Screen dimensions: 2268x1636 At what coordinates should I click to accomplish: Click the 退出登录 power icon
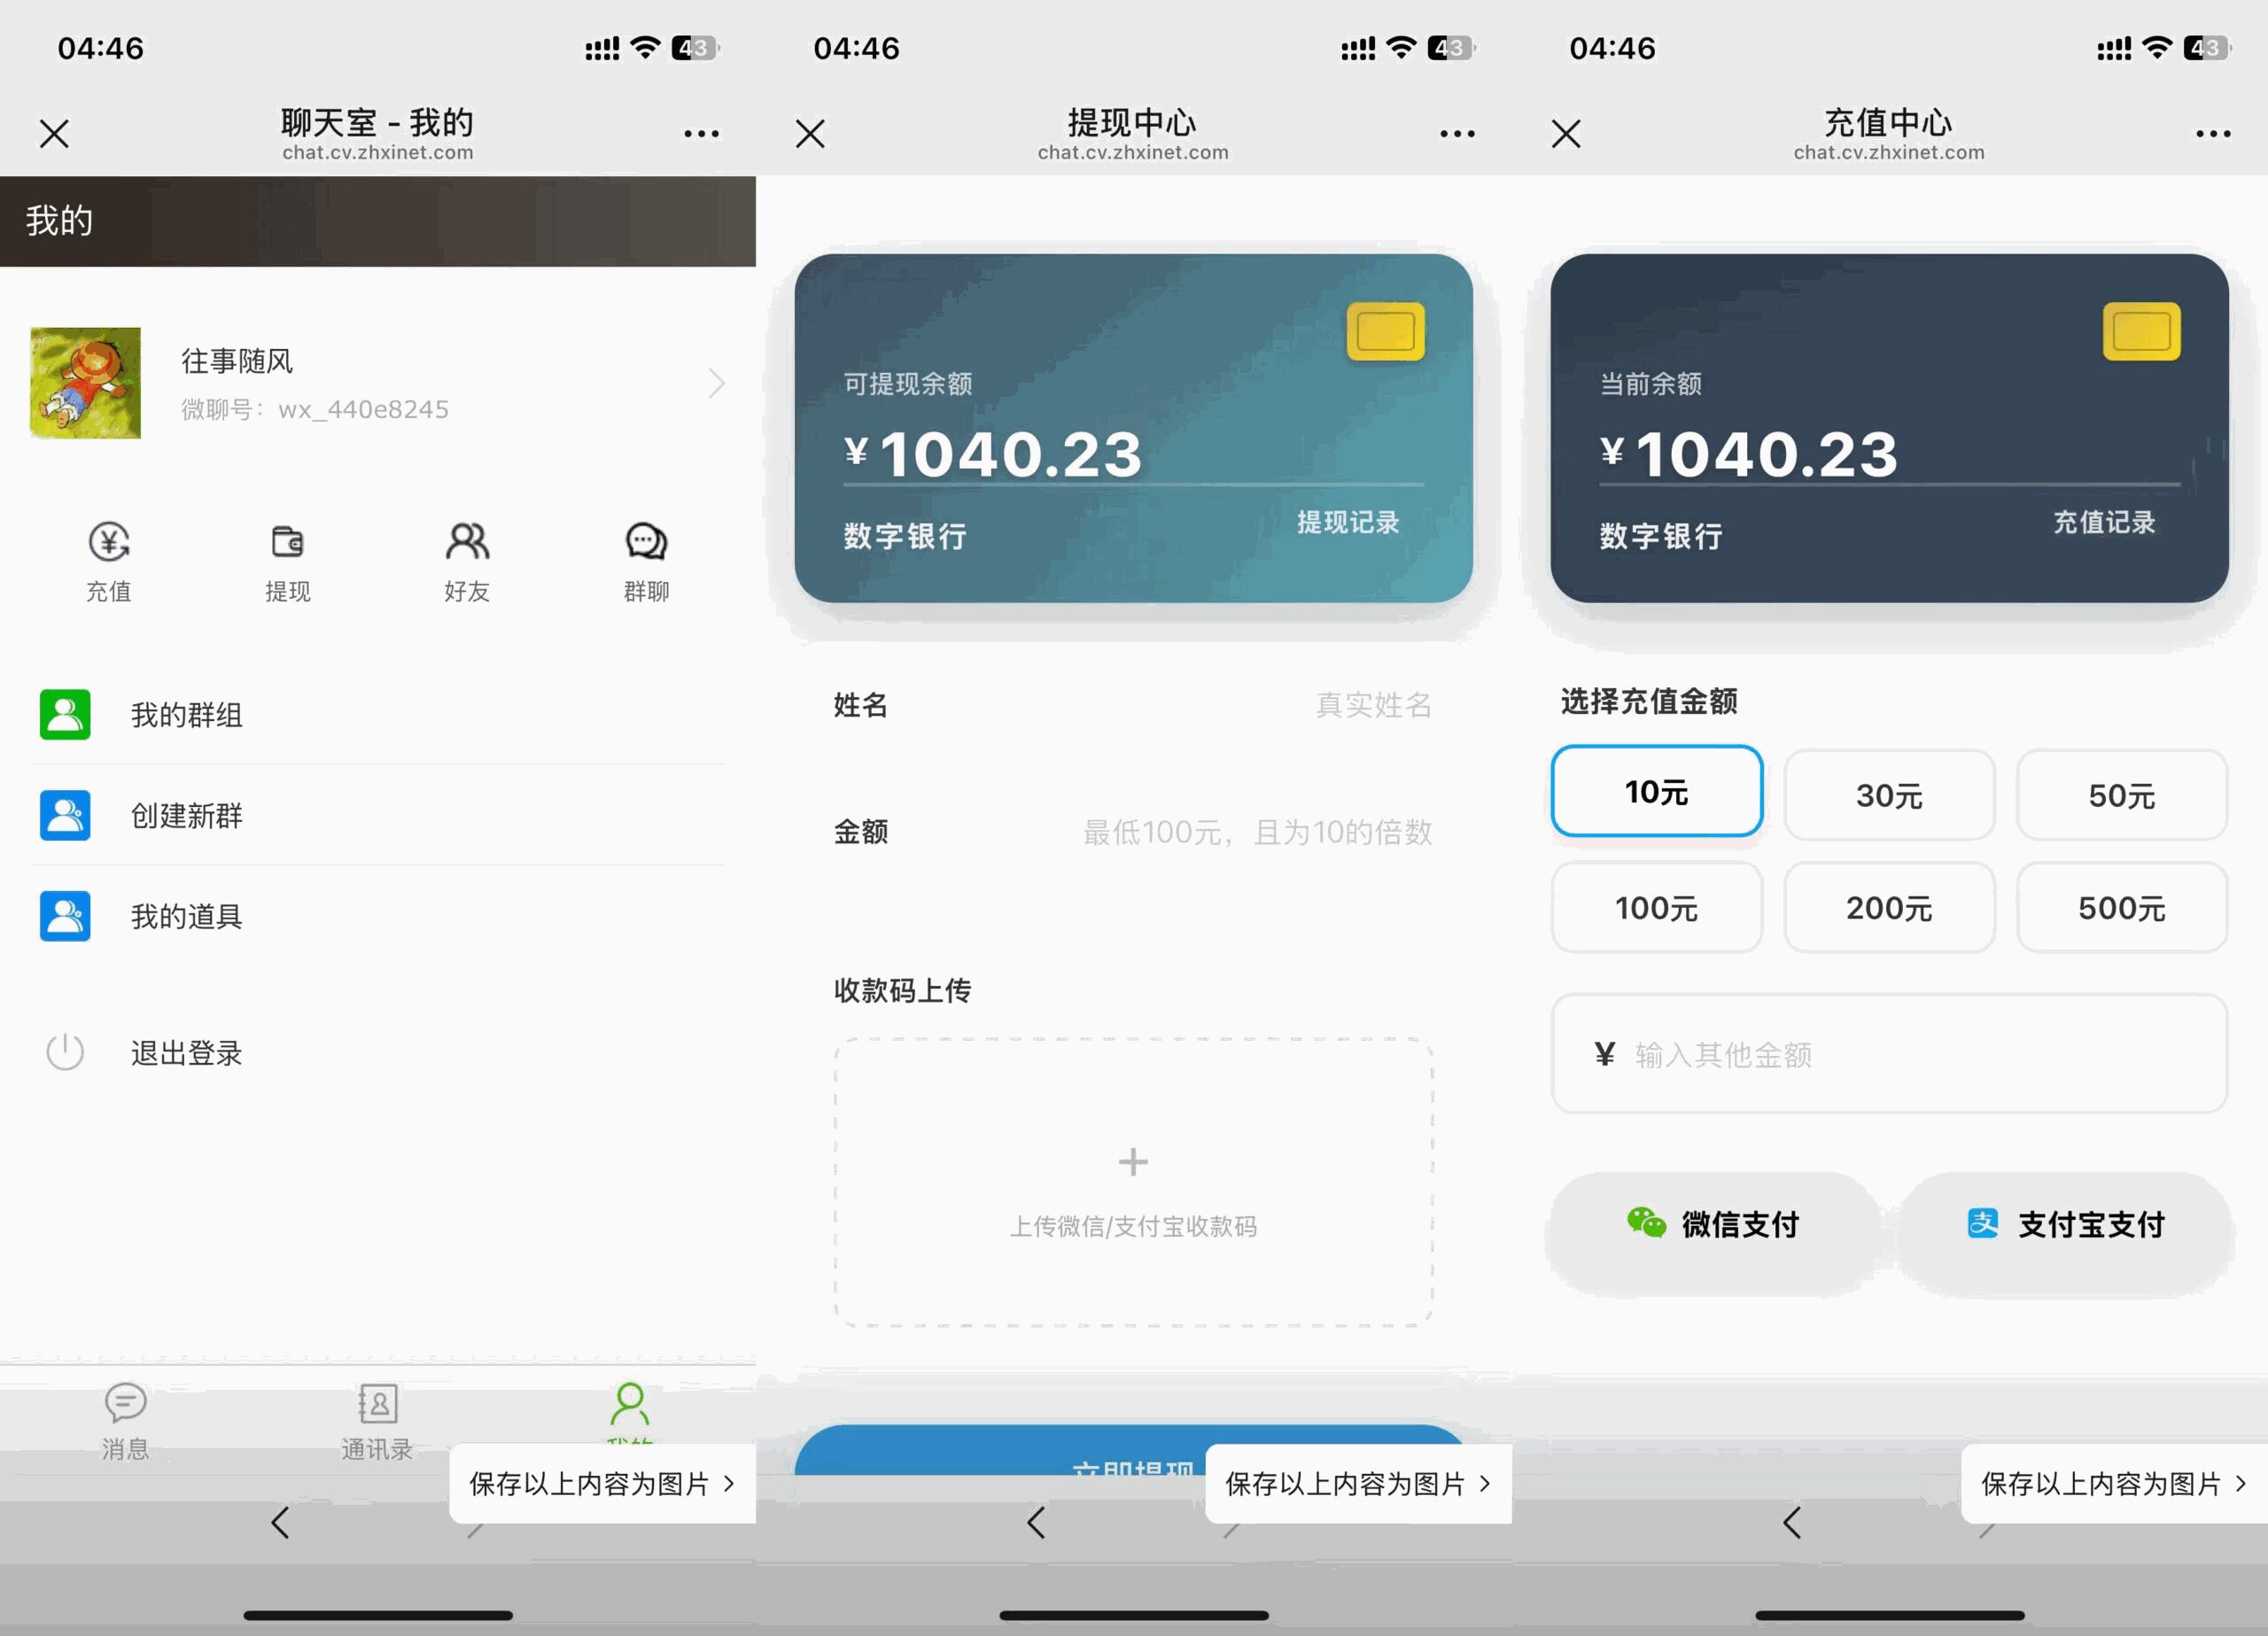pyautogui.click(x=64, y=1053)
